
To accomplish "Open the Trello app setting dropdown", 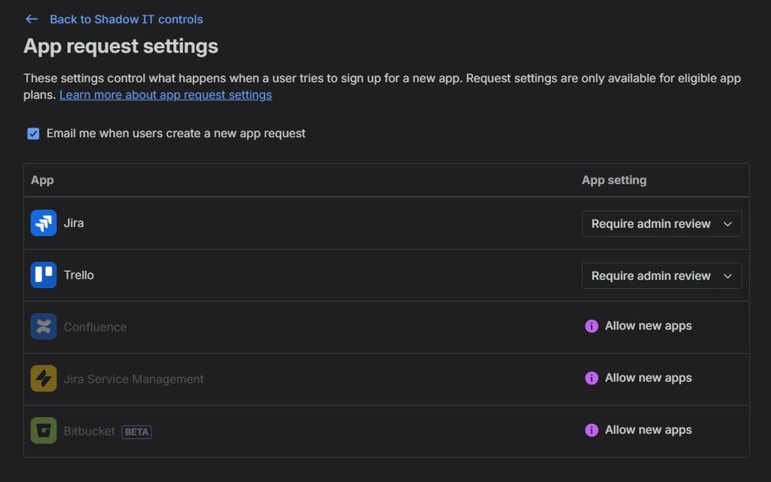I will pyautogui.click(x=661, y=276).
